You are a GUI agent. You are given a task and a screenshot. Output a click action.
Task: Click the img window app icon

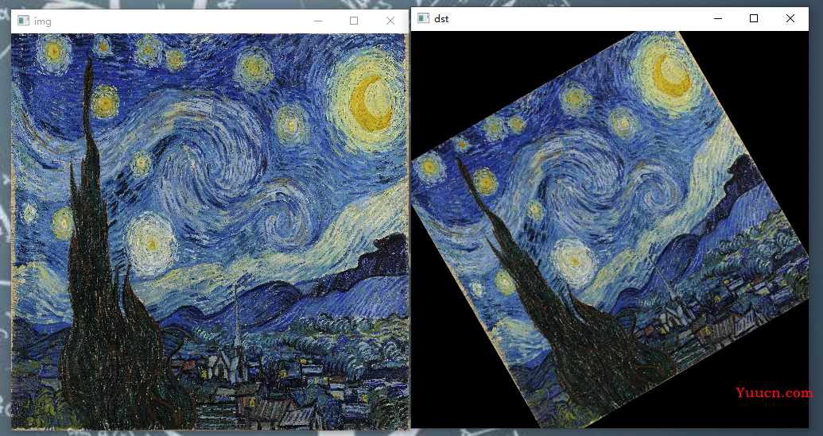tap(23, 21)
